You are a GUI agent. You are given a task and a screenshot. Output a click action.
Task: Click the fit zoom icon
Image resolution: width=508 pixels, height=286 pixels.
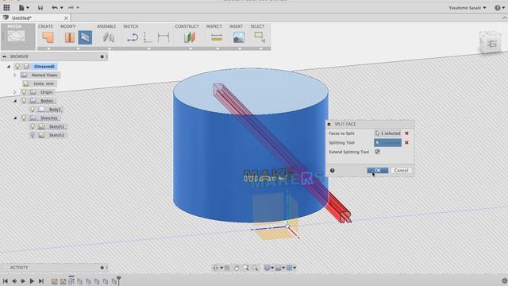click(x=256, y=268)
